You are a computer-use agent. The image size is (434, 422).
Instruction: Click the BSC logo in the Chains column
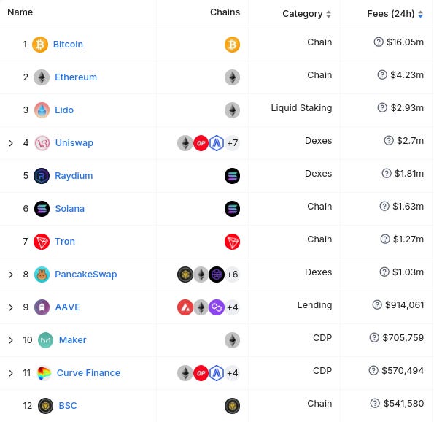232,406
